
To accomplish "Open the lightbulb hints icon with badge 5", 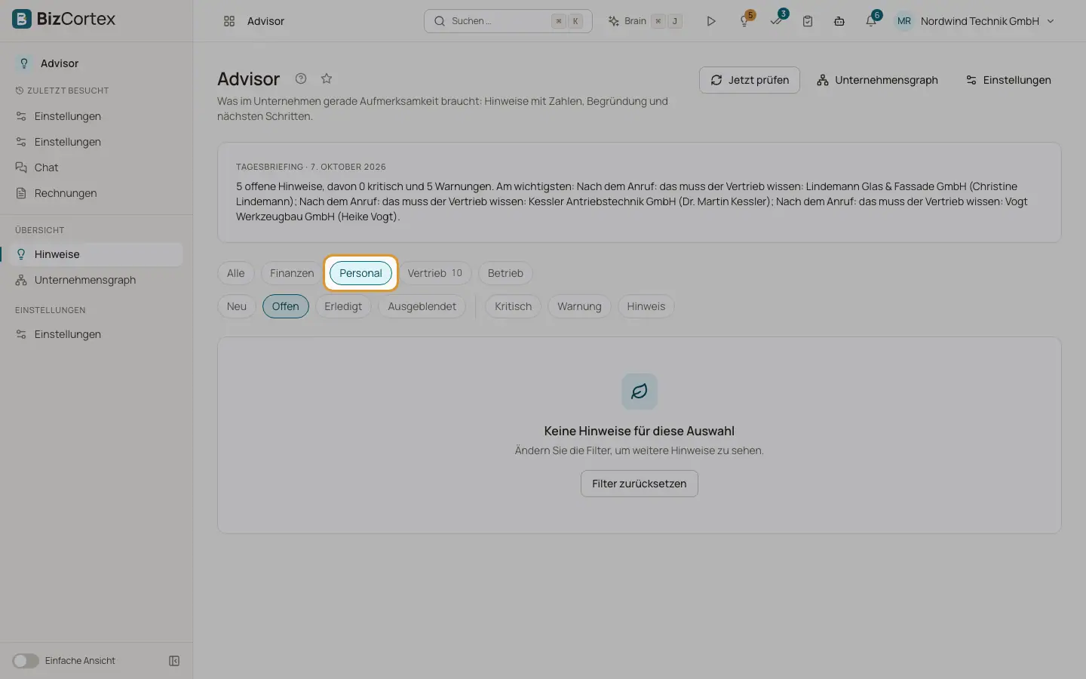I will pos(744,21).
